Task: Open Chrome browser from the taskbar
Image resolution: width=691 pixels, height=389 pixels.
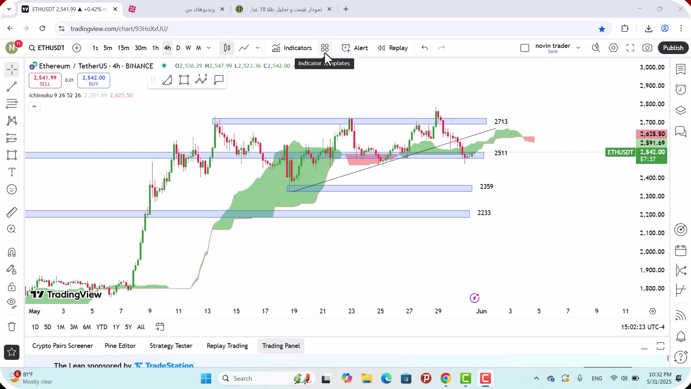Action: tap(446, 379)
